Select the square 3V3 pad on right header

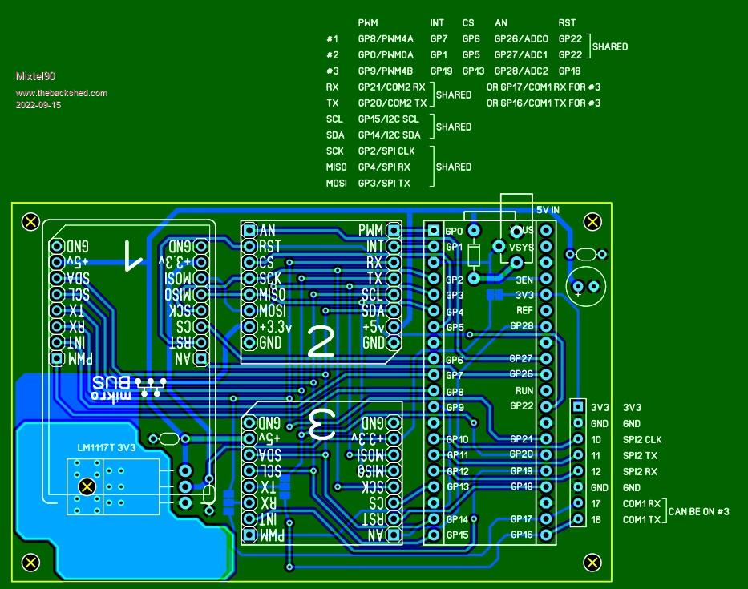point(578,407)
